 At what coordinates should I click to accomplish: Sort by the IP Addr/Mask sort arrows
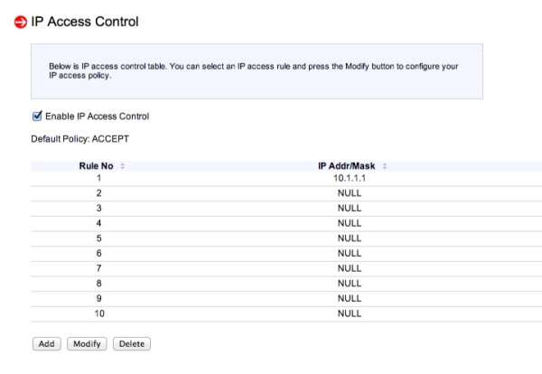coord(385,166)
